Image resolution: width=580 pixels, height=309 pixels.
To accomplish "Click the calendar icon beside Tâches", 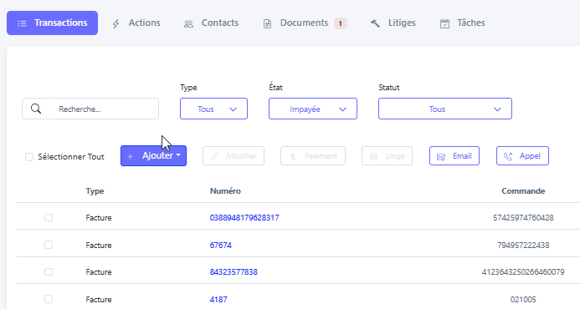I will coord(444,23).
